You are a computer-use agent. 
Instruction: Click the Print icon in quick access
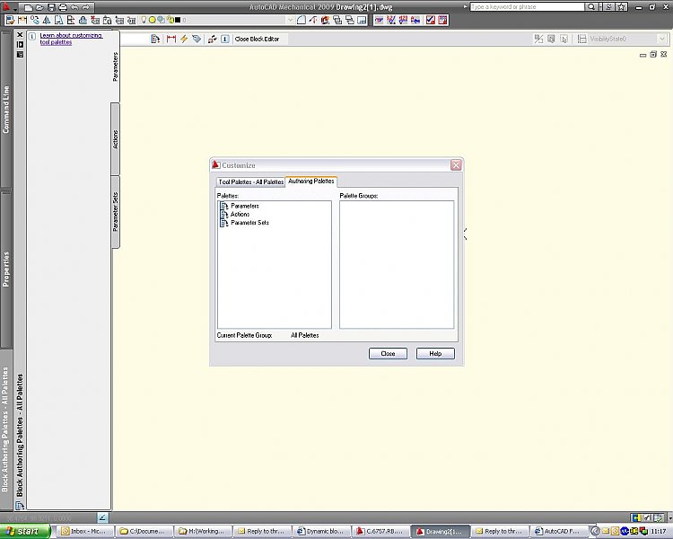[x=63, y=7]
